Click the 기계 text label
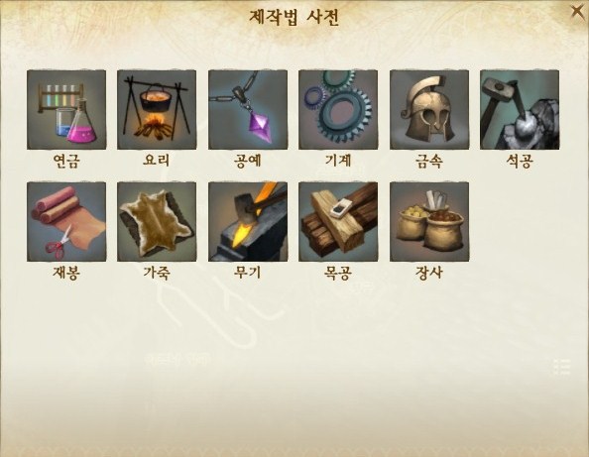The width and height of the screenshot is (589, 457). [338, 161]
